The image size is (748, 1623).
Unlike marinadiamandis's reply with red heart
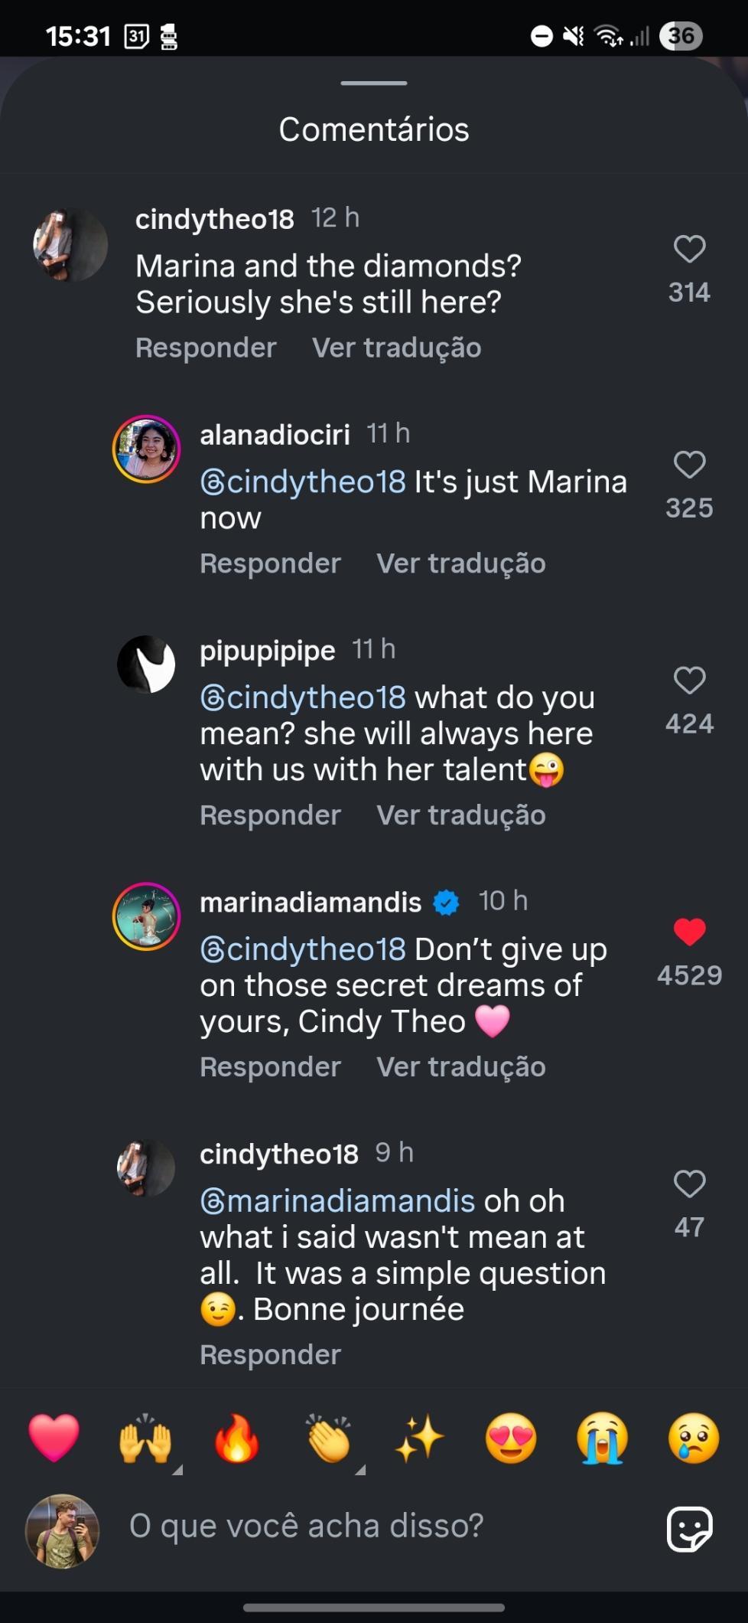pos(689,932)
